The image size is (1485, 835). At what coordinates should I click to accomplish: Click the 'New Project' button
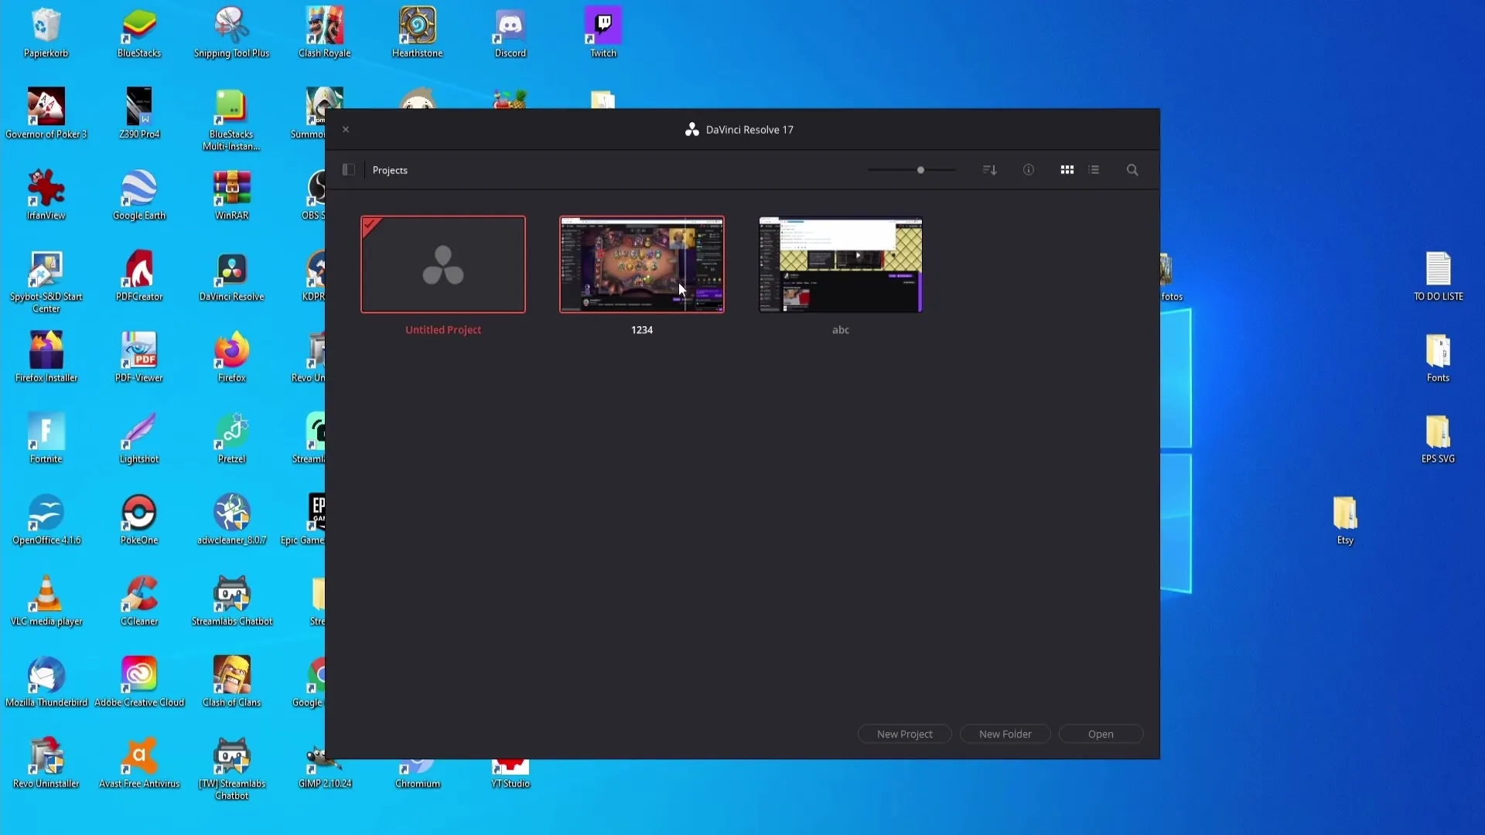click(903, 734)
